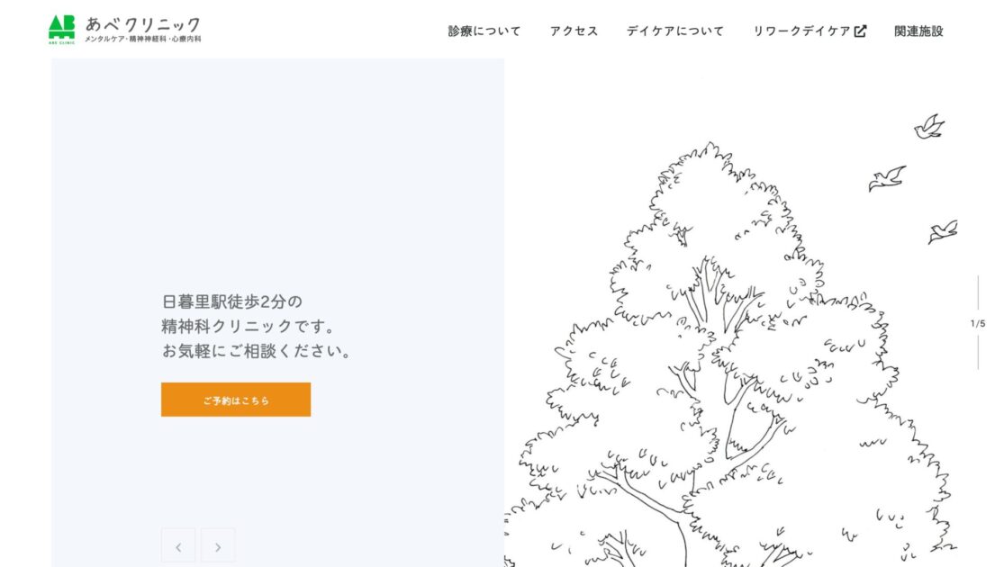Click the あべクリニック clinic name text
The image size is (995, 567).
click(x=142, y=23)
